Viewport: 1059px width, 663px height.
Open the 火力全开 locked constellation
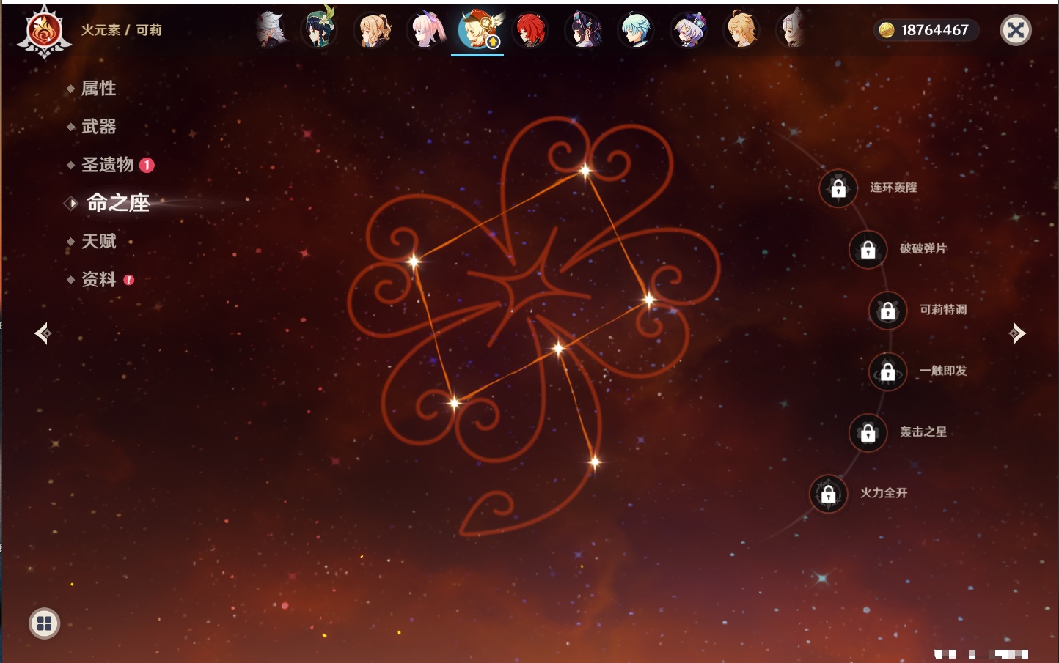[x=828, y=495]
